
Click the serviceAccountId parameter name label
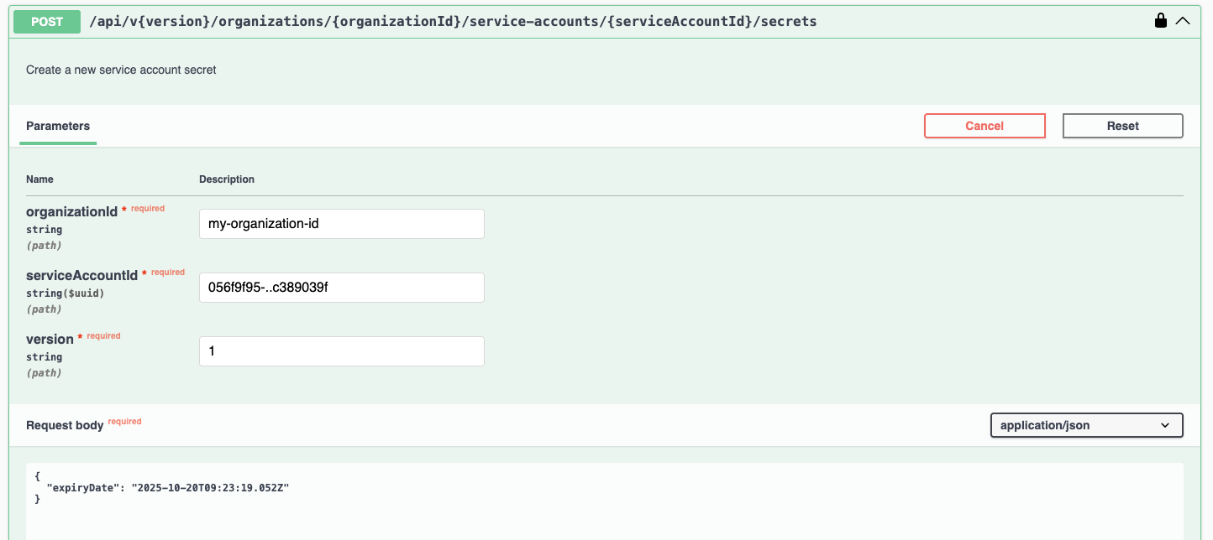(81, 276)
